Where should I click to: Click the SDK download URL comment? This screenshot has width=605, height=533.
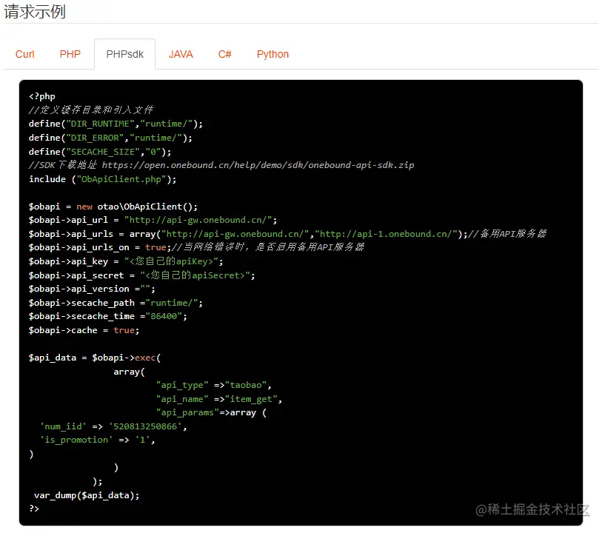click(x=221, y=165)
